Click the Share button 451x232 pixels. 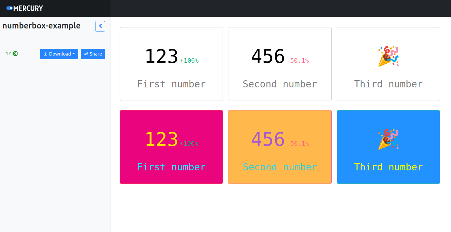tap(93, 54)
